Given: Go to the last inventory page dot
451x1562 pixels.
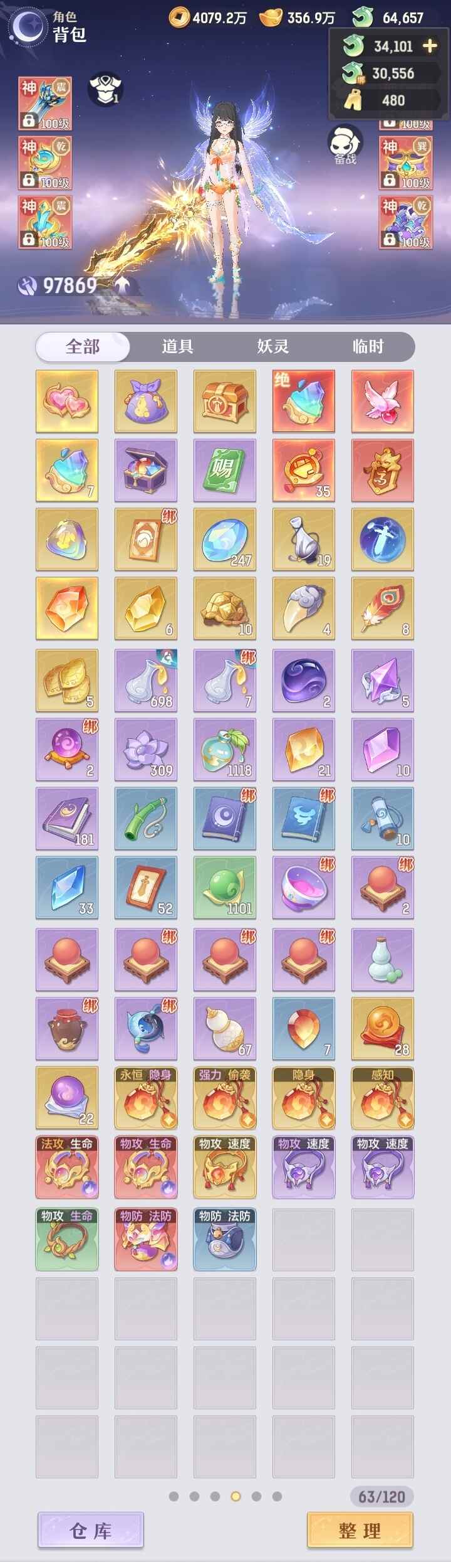Looking at the screenshot, I should 277,1496.
